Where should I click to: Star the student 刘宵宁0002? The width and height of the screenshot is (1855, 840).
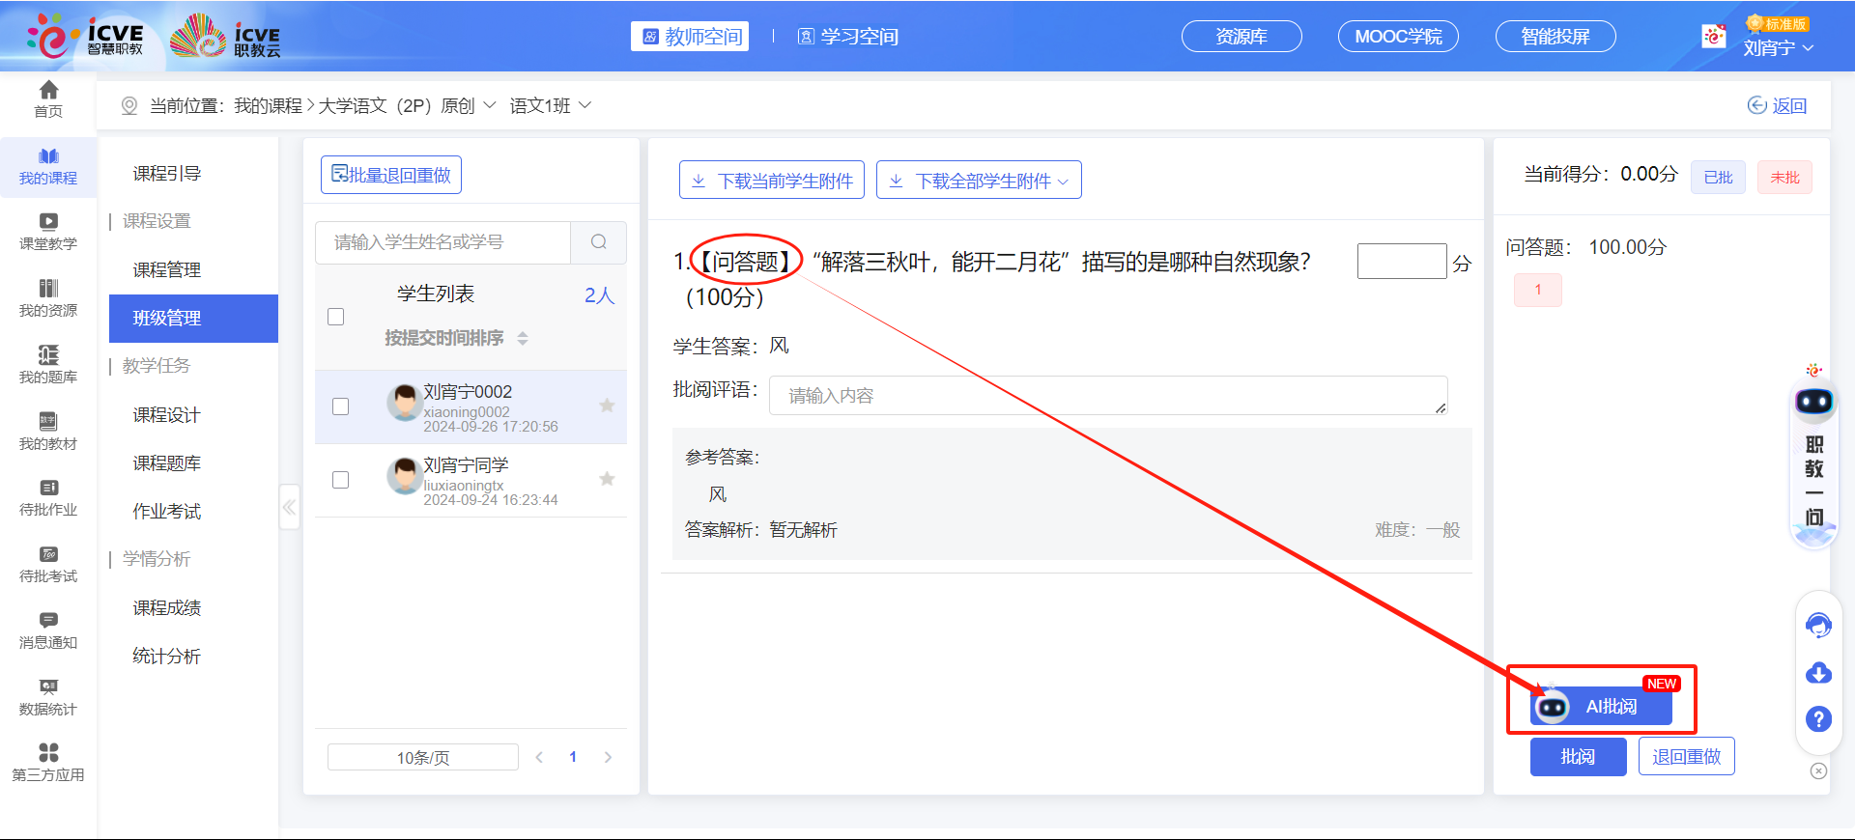pyautogui.click(x=607, y=406)
